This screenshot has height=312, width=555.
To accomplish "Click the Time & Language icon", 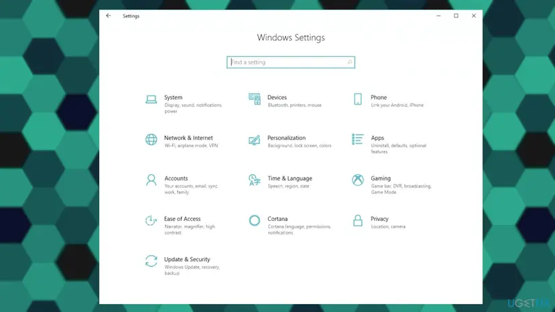I will pos(255,180).
